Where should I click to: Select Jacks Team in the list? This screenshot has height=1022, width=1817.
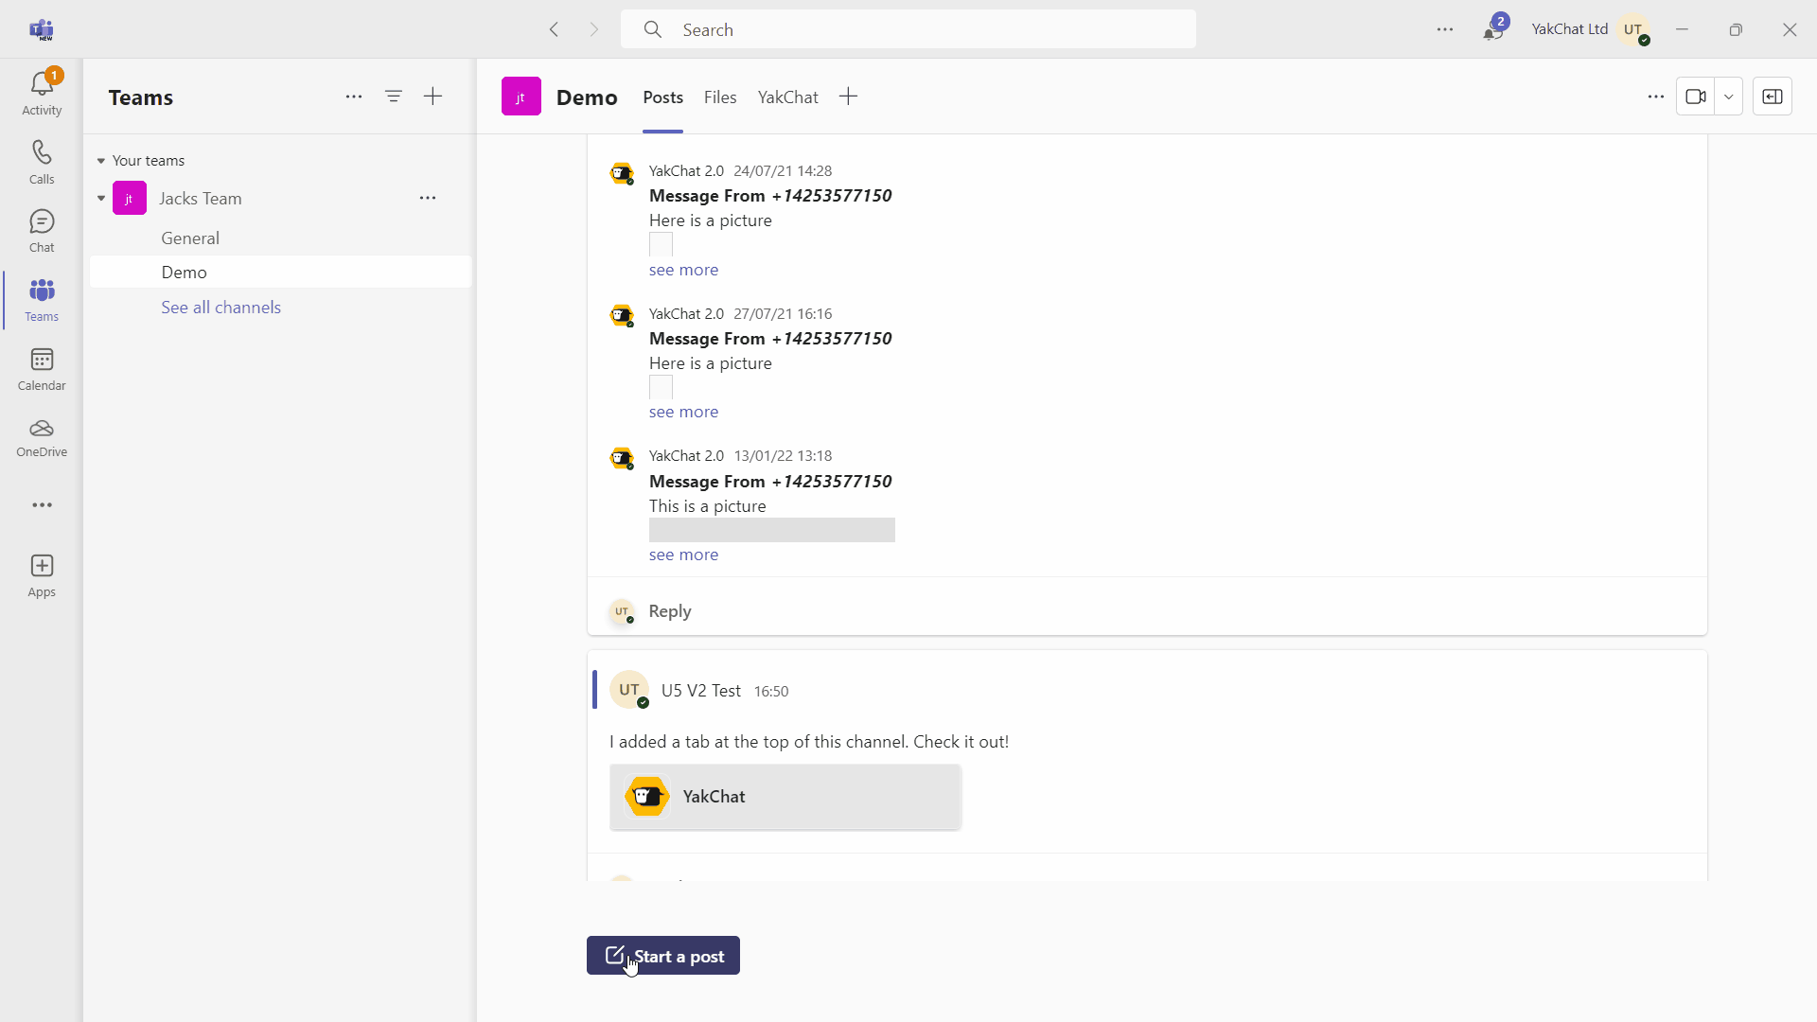click(201, 199)
